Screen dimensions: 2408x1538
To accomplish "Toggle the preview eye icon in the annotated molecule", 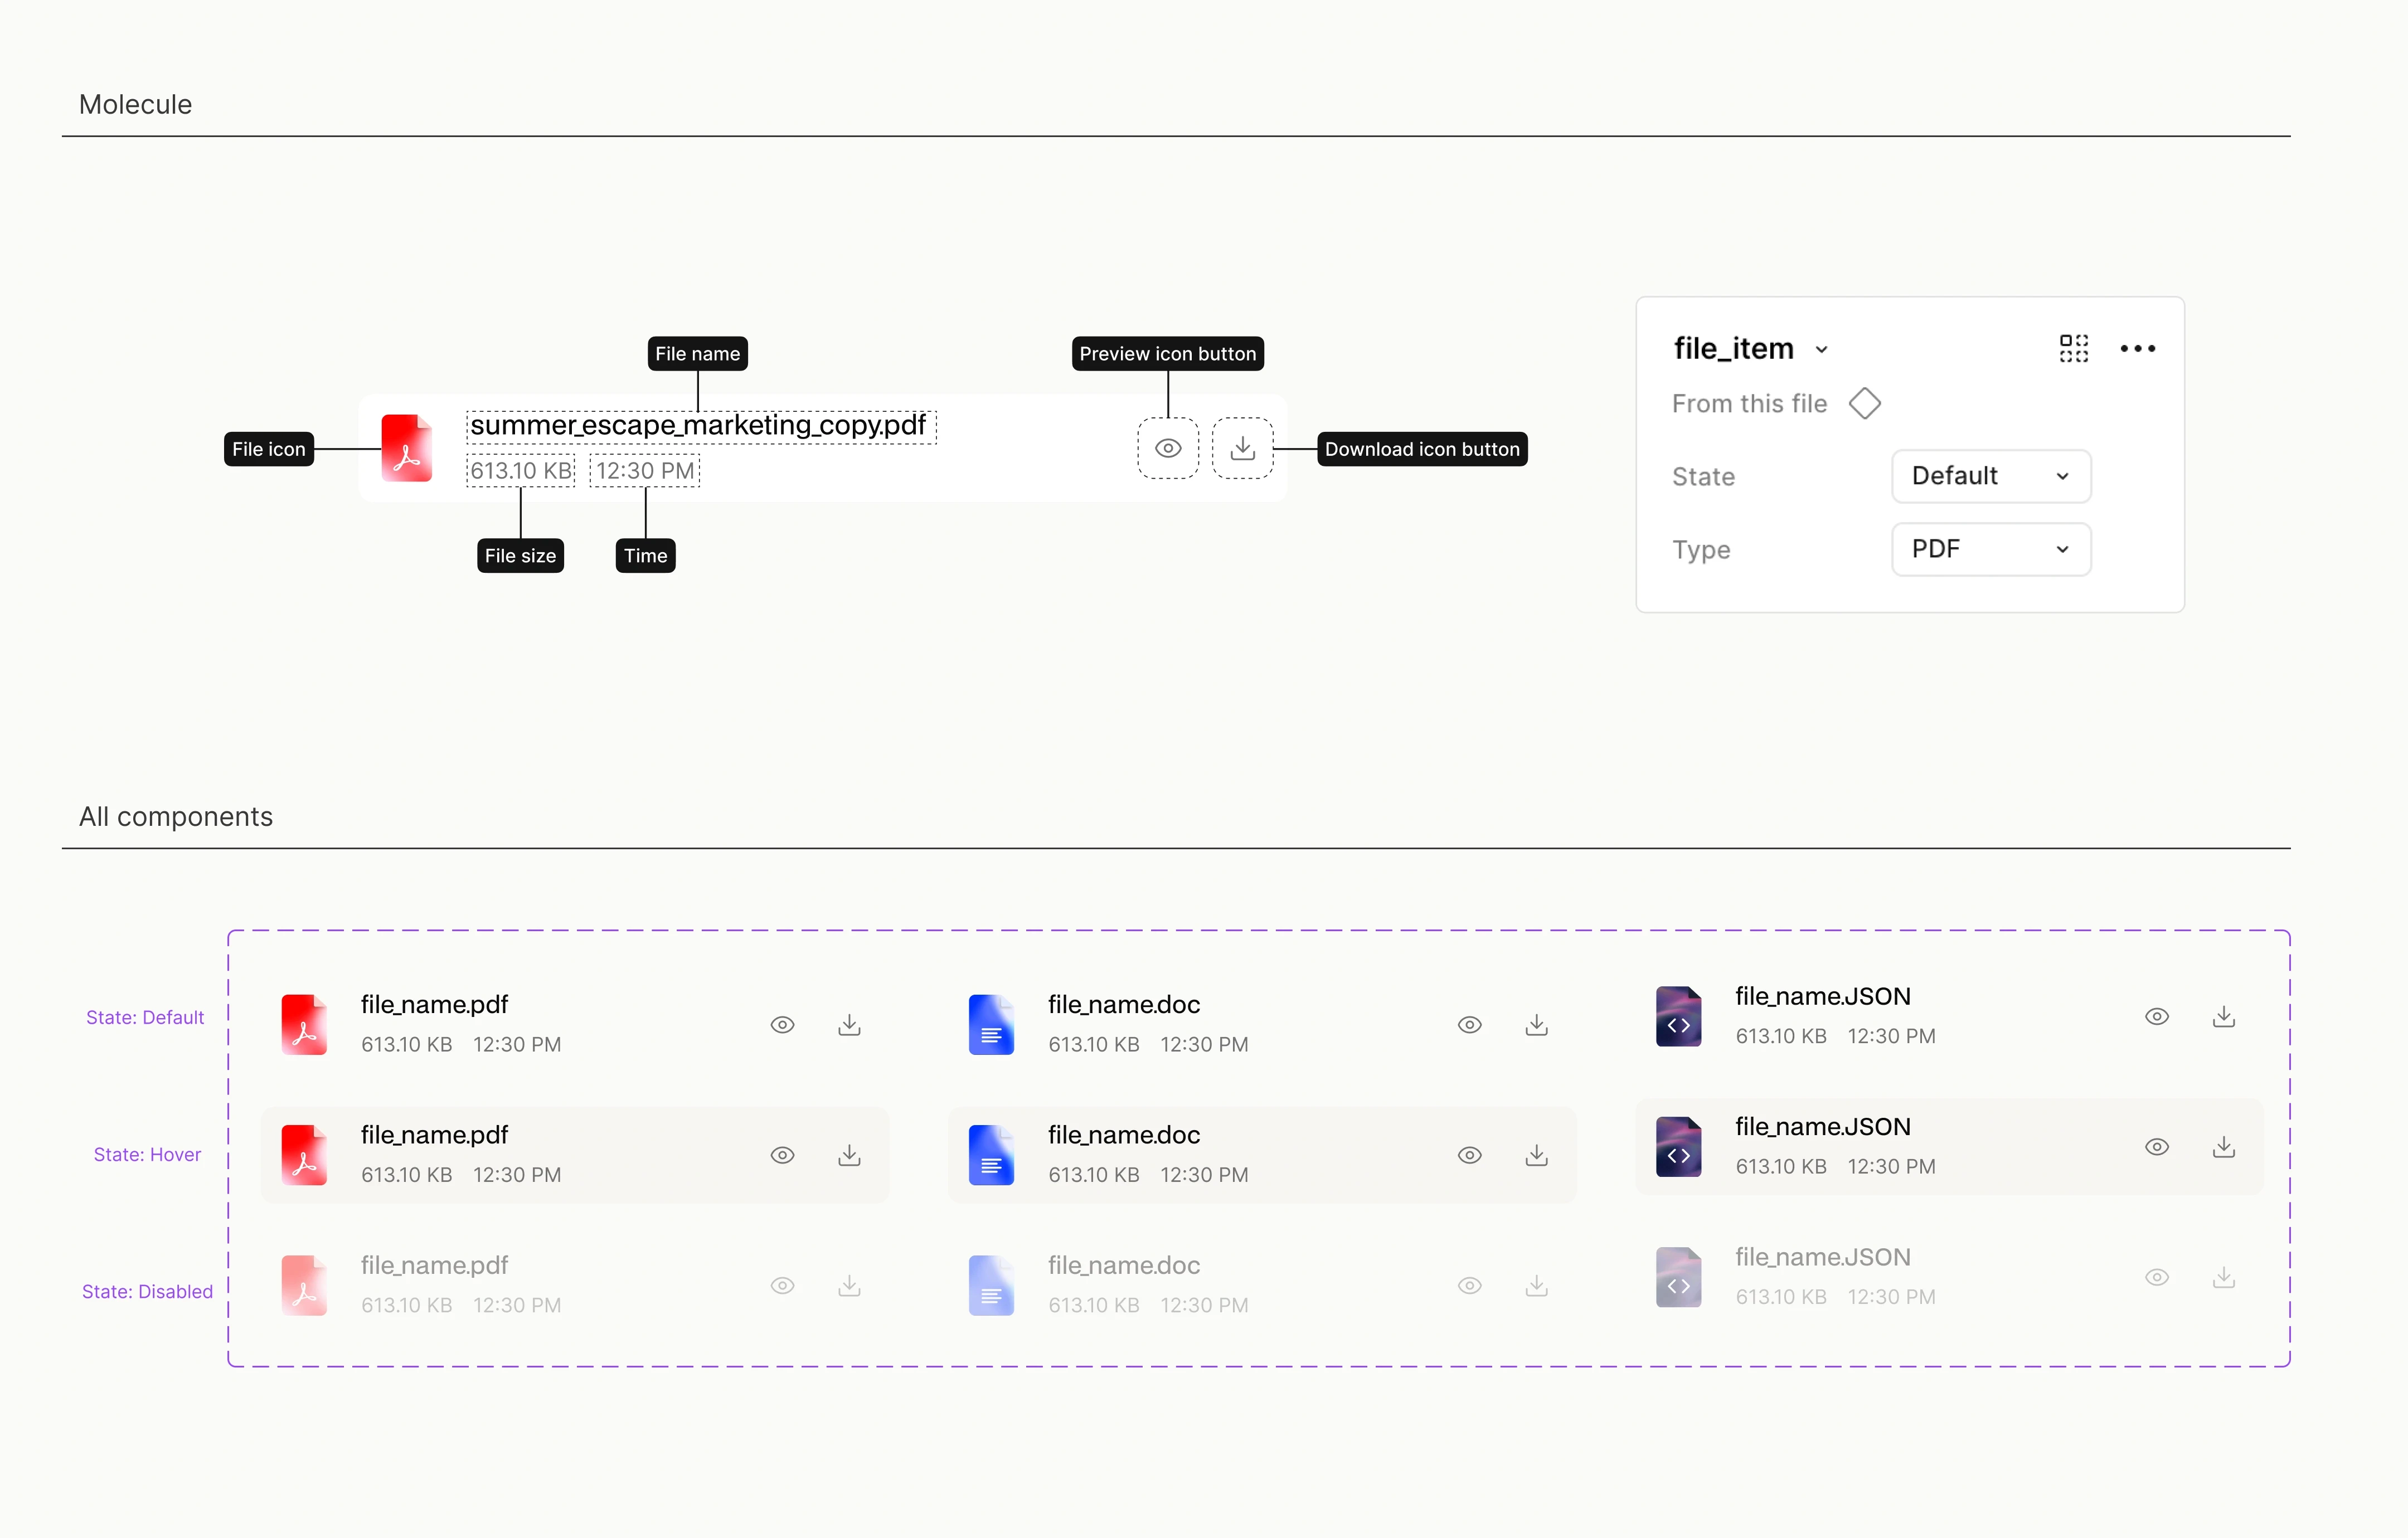I will [1168, 449].
